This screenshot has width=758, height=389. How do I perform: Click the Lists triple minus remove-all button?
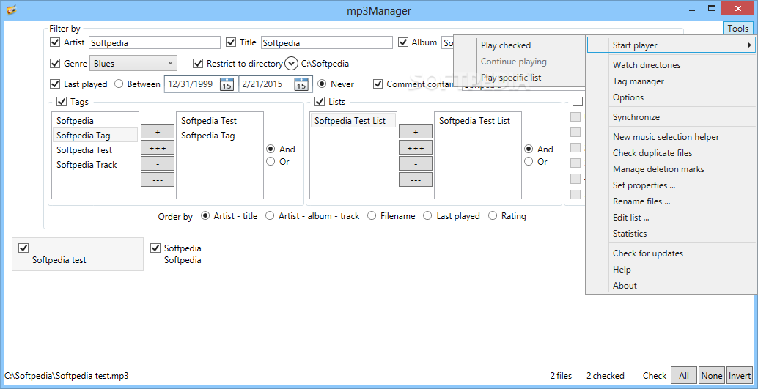pos(416,179)
